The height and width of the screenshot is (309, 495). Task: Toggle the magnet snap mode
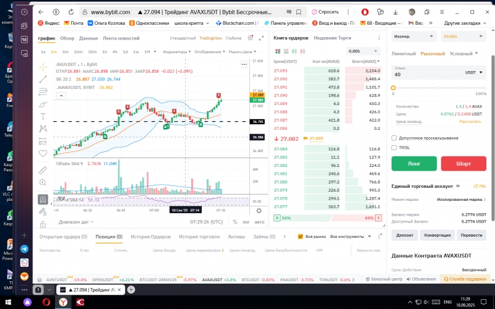click(43, 199)
